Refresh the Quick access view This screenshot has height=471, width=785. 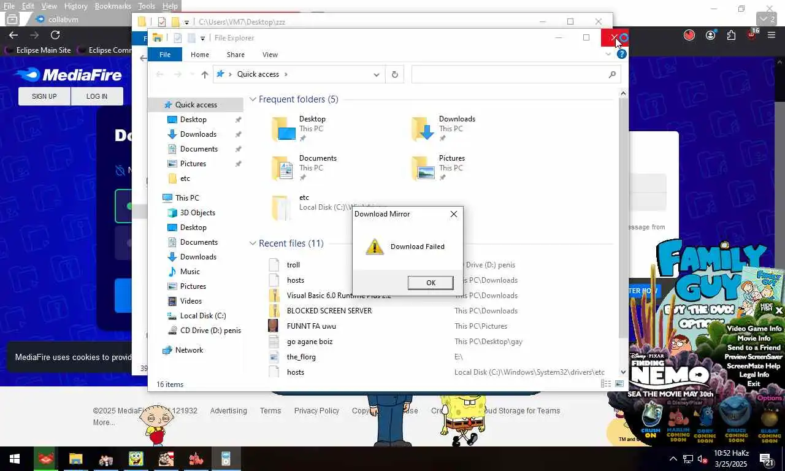[395, 74]
